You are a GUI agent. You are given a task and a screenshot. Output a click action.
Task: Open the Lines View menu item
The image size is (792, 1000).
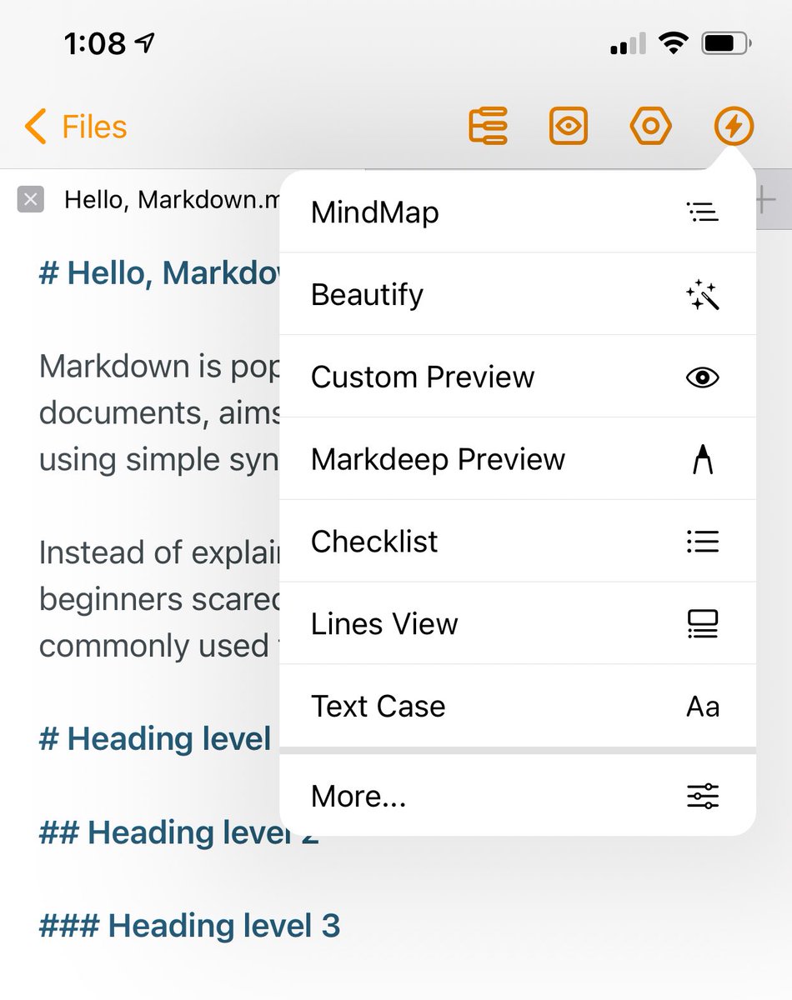tap(518, 623)
